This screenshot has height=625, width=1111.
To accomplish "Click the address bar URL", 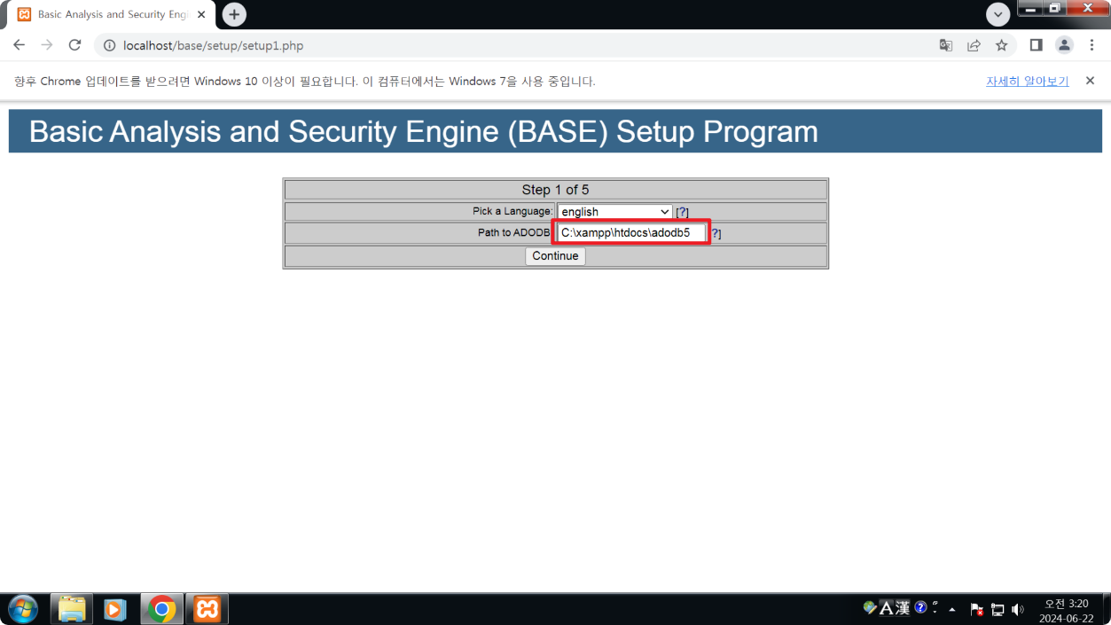I will (x=213, y=45).
